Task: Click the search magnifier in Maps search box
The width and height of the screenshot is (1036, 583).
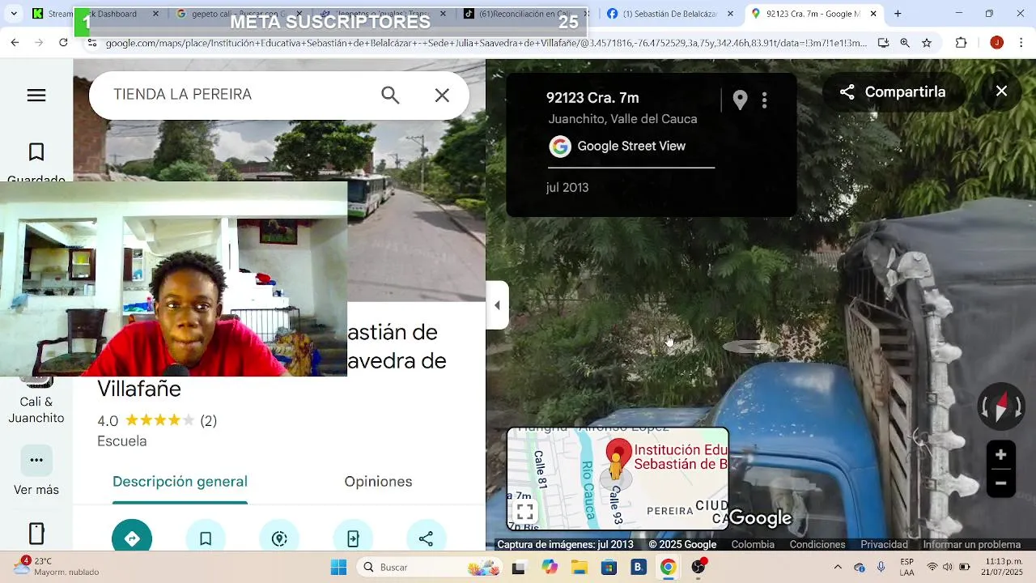Action: (390, 96)
